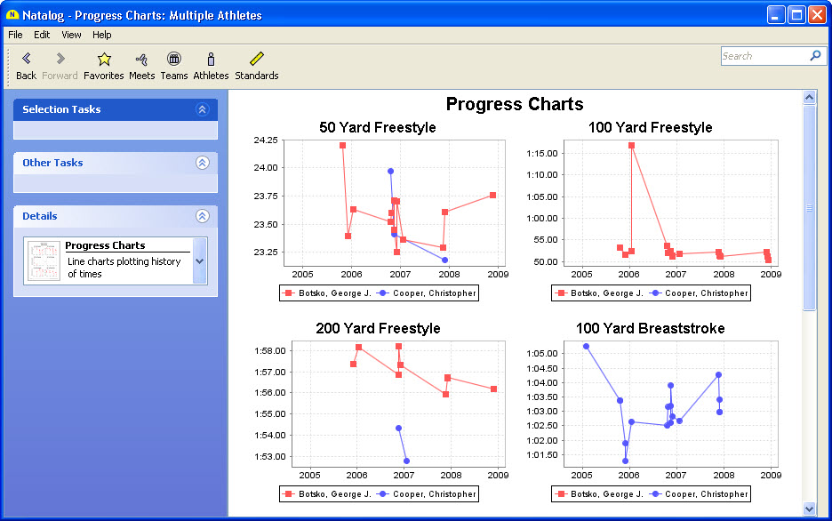
Task: Click scrollbar down arrow in charts pane
Action: [809, 509]
